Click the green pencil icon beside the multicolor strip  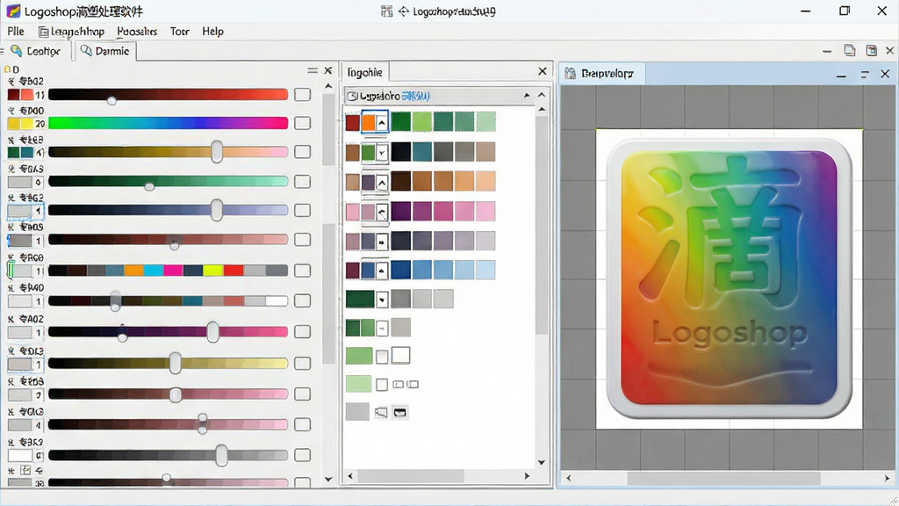point(11,269)
